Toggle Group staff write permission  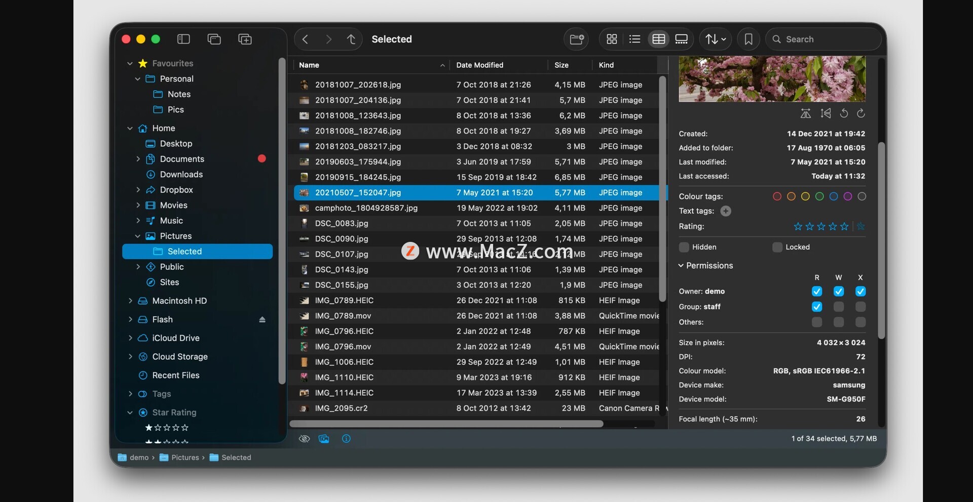(839, 307)
